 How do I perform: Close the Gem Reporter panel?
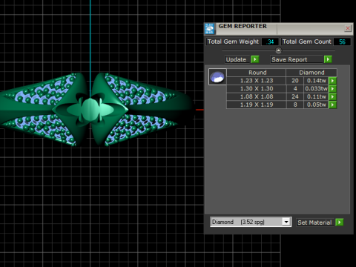[348, 28]
